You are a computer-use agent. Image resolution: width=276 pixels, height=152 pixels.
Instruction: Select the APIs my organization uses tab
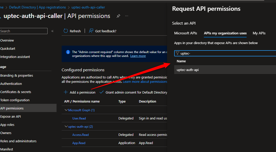coord(225,33)
